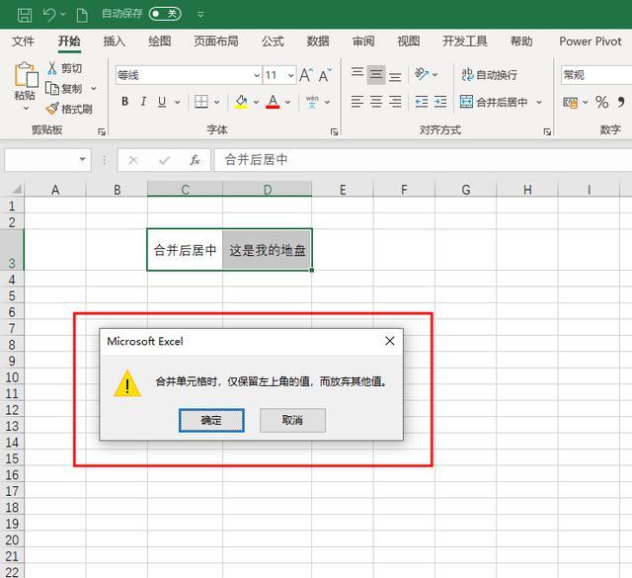This screenshot has width=632, height=578.
Task: Toggle Underline formatting
Action: click(164, 102)
